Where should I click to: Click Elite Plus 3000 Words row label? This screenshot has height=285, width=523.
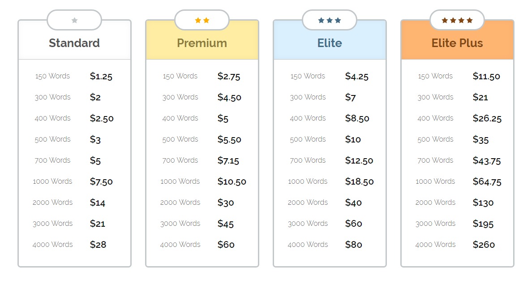pyautogui.click(x=435, y=223)
